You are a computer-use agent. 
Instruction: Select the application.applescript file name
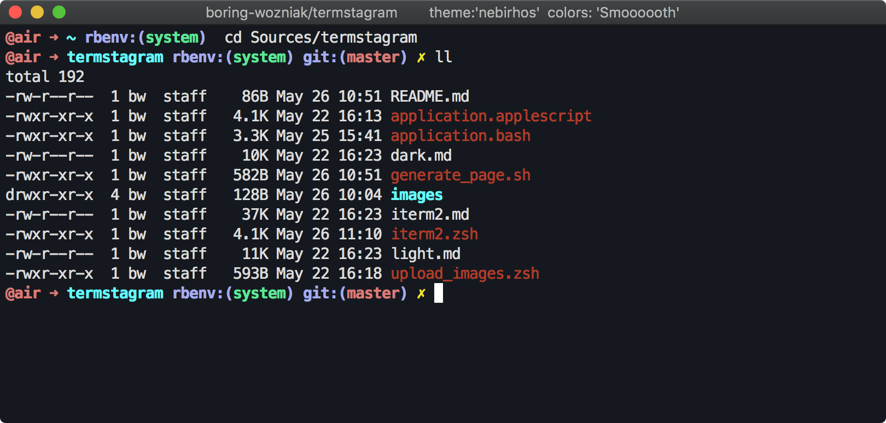click(491, 116)
